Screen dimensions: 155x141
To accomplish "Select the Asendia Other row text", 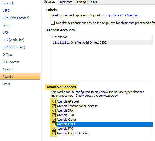I will (x=67, y=120).
